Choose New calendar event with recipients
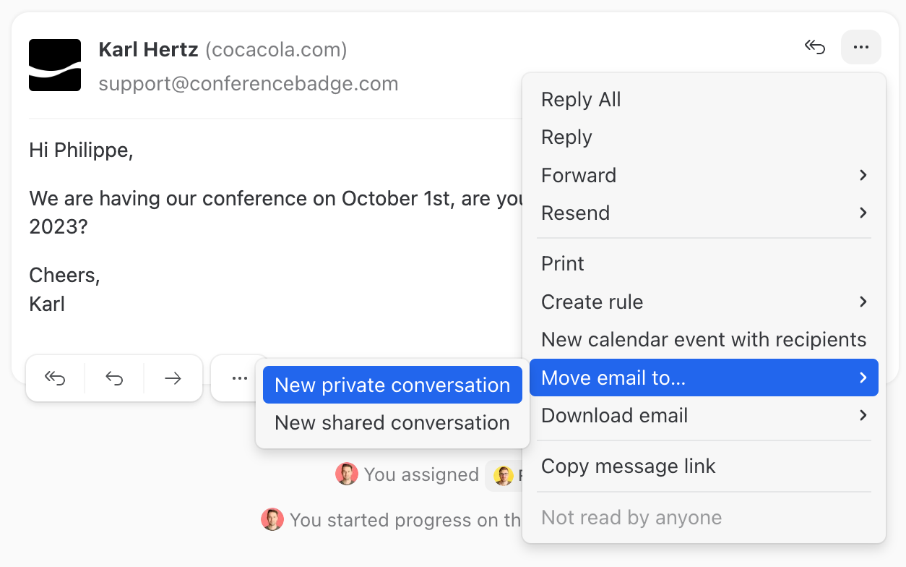This screenshot has height=567, width=906. (704, 339)
